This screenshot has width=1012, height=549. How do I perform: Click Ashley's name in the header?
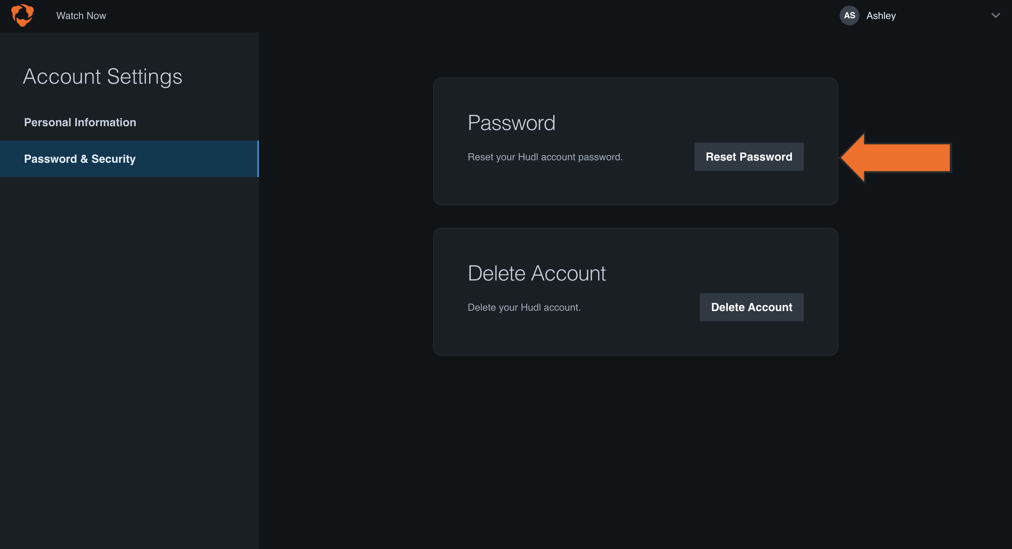pyautogui.click(x=881, y=15)
